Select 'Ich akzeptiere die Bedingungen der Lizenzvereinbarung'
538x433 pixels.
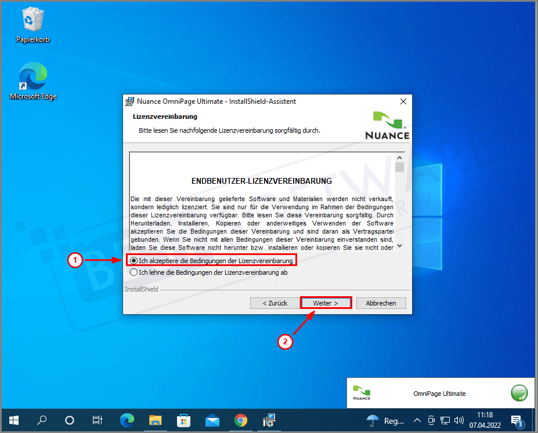(134, 260)
